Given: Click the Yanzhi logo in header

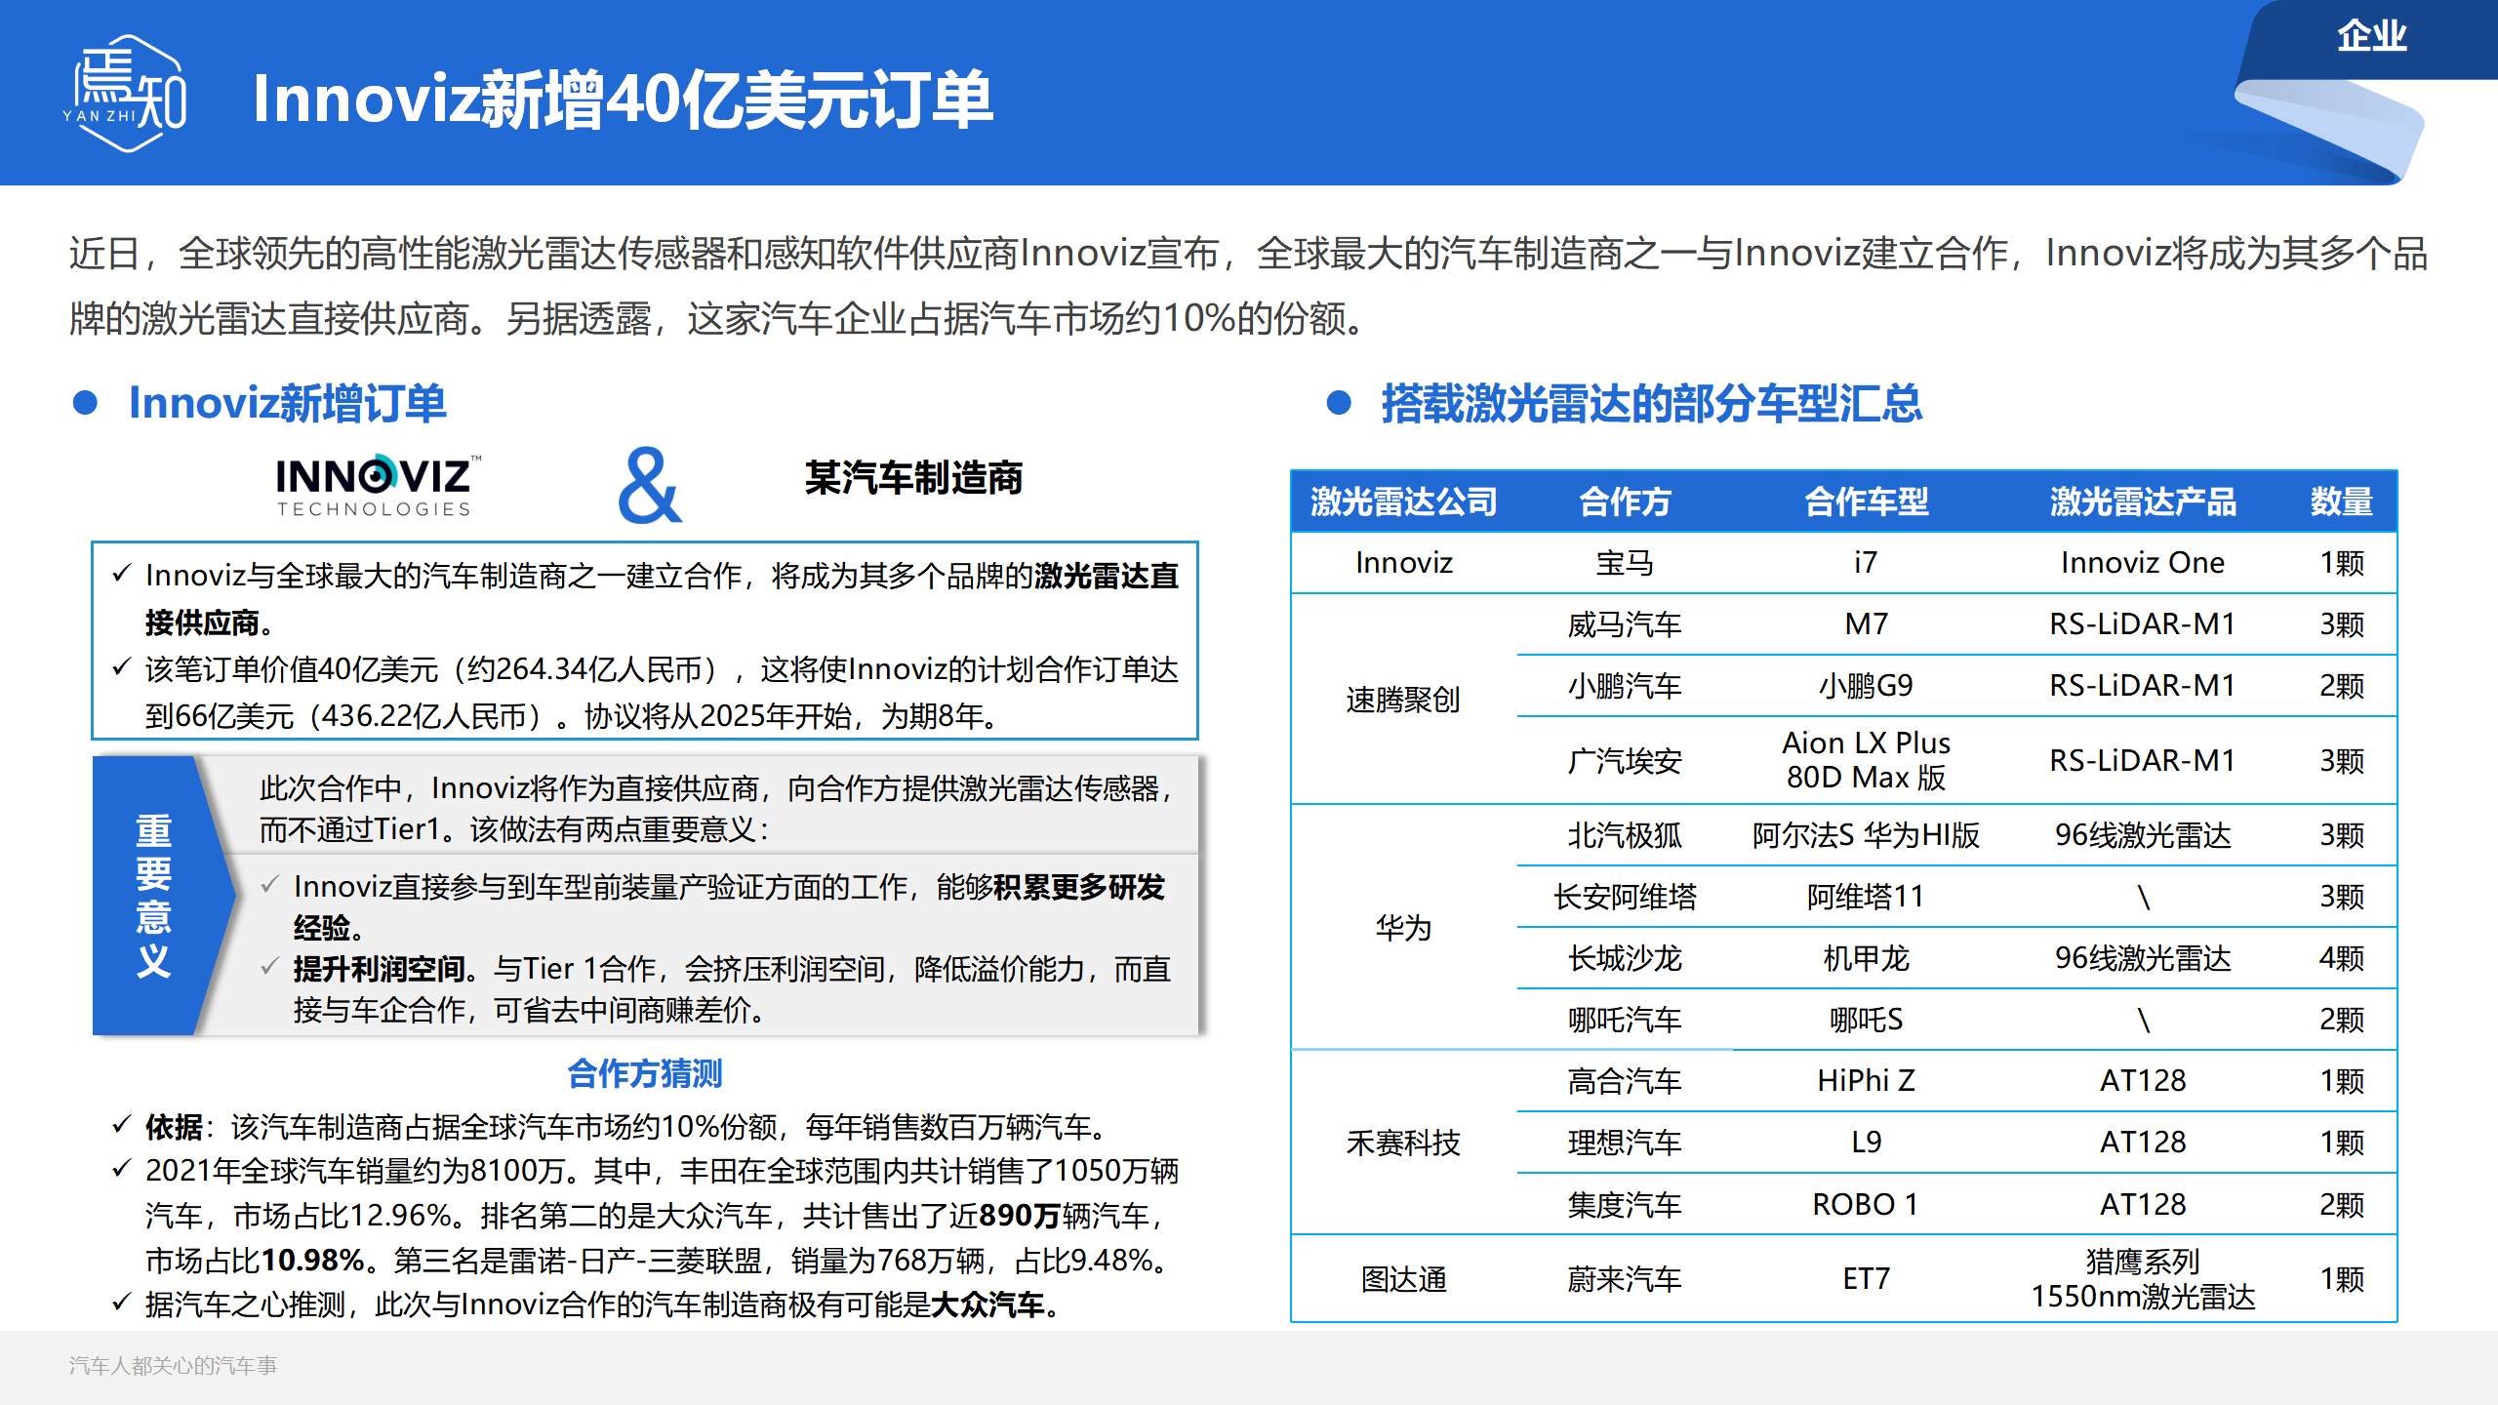Looking at the screenshot, I should [125, 94].
